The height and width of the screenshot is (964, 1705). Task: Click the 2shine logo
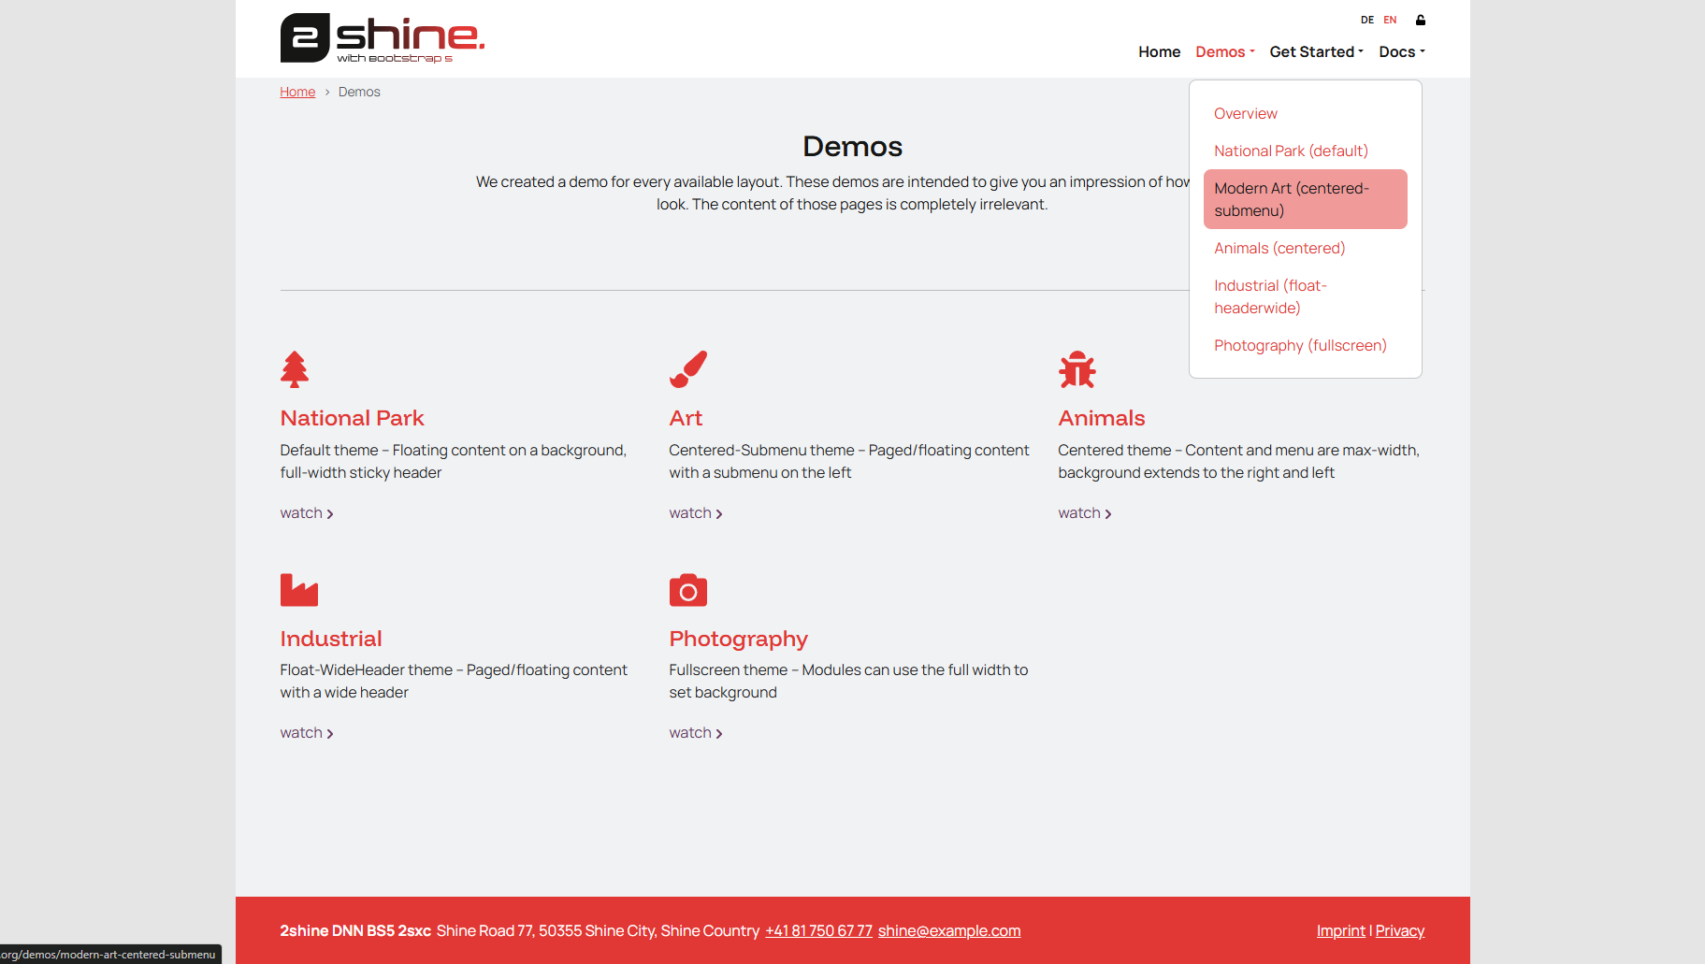(x=382, y=38)
